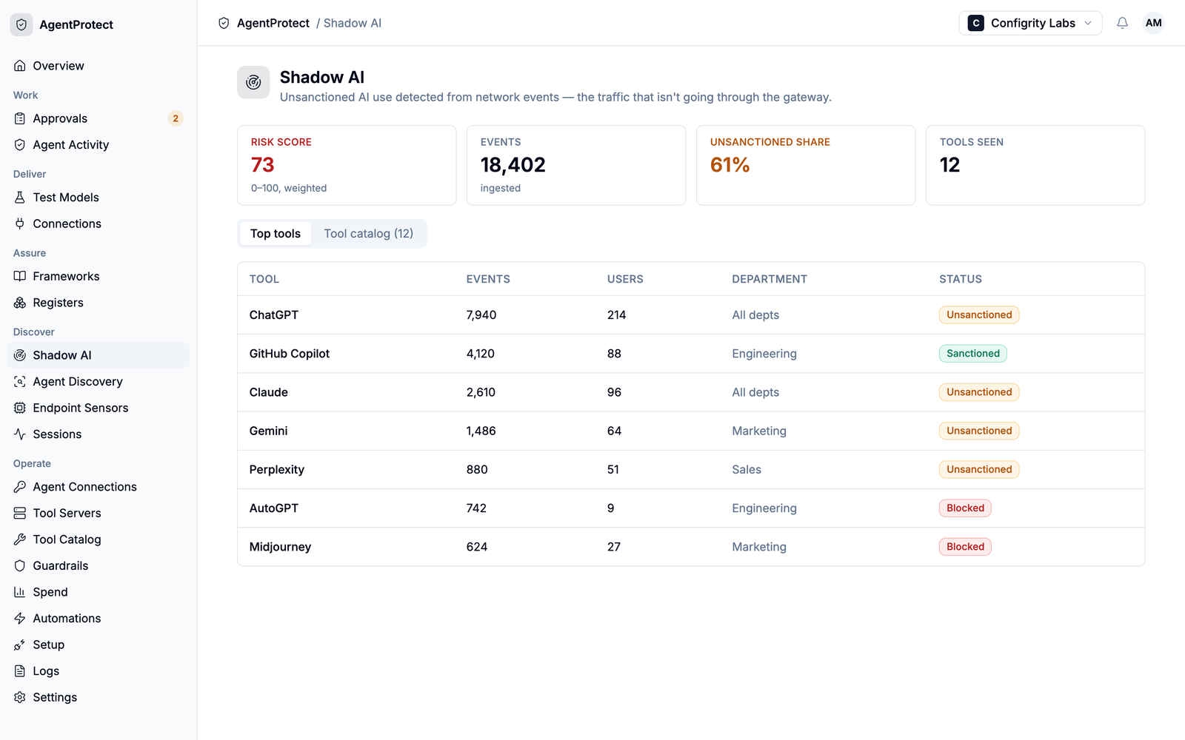
Task: Select the ChatGPT tool name
Action: click(x=274, y=315)
